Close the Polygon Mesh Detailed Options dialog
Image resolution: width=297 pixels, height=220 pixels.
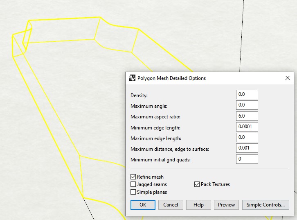coord(288,78)
